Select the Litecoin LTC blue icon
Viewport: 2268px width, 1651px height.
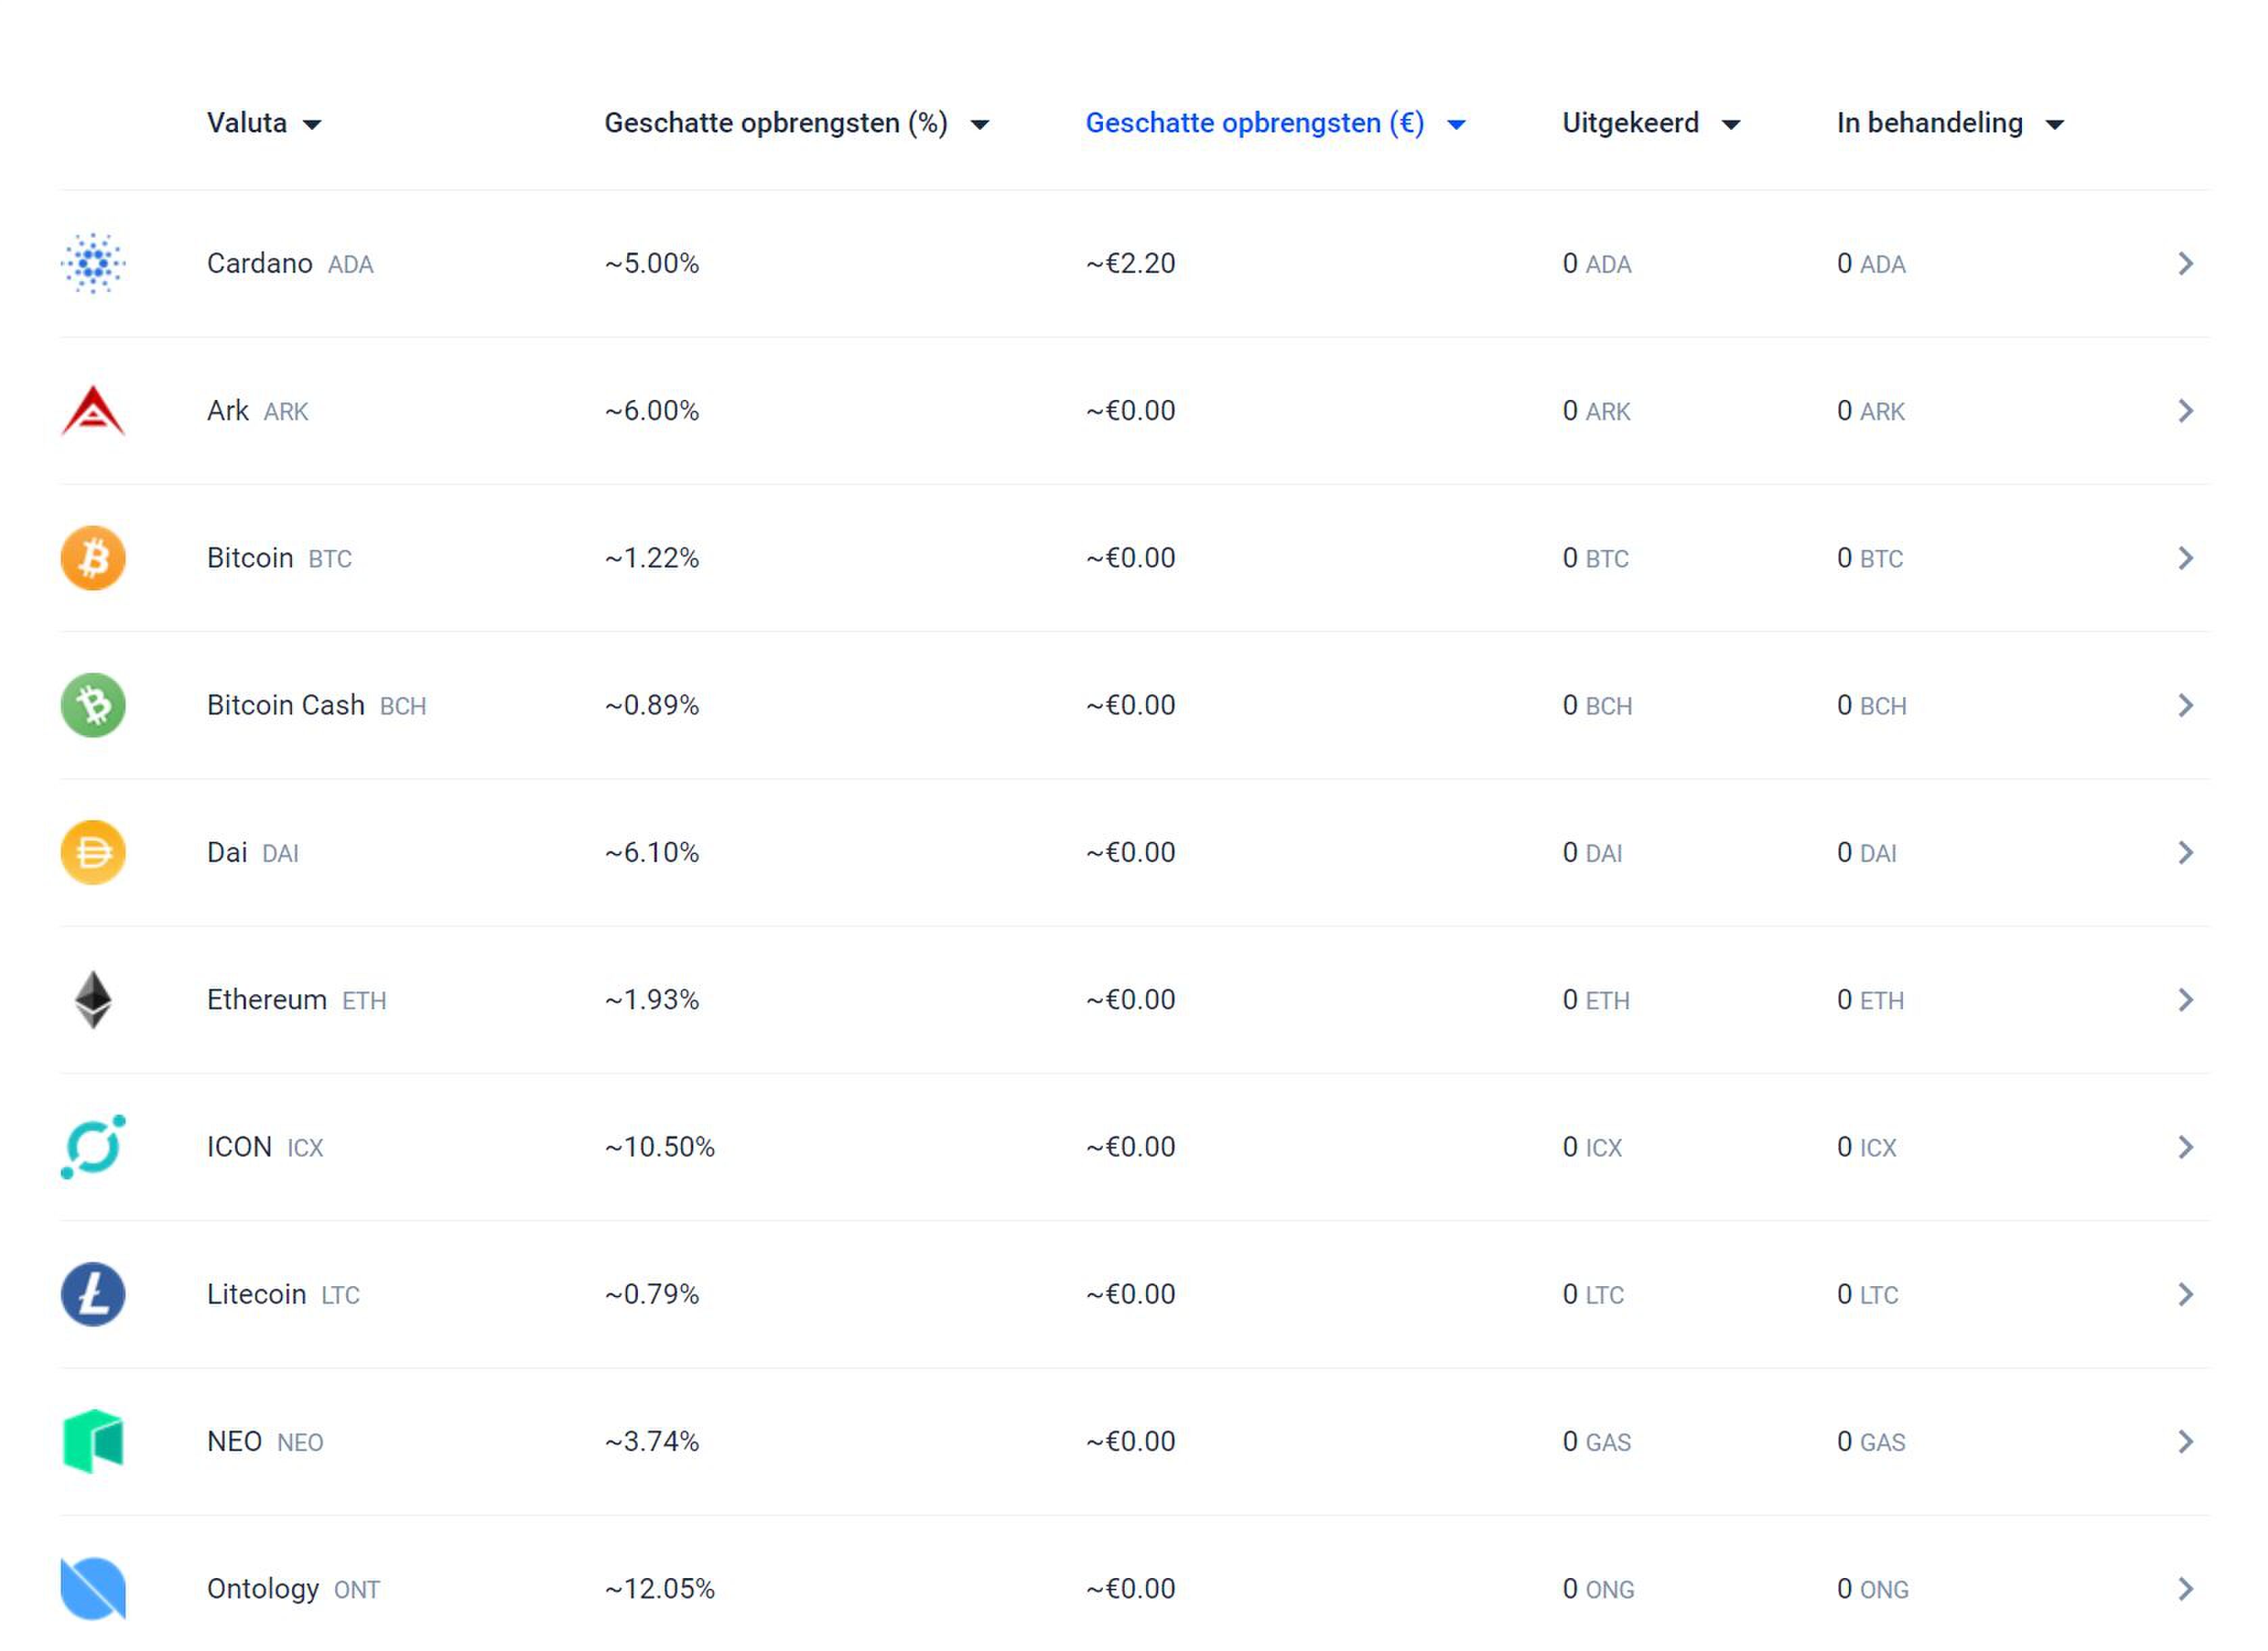[x=92, y=1293]
